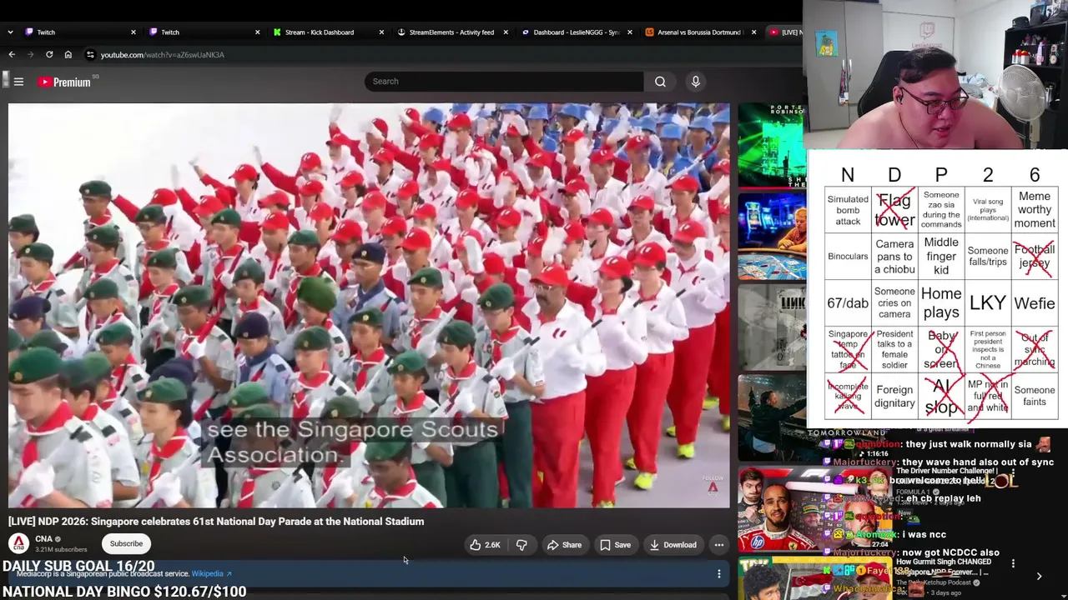Dislike the video with thumbs-down icon
This screenshot has width=1068, height=600.
521,545
